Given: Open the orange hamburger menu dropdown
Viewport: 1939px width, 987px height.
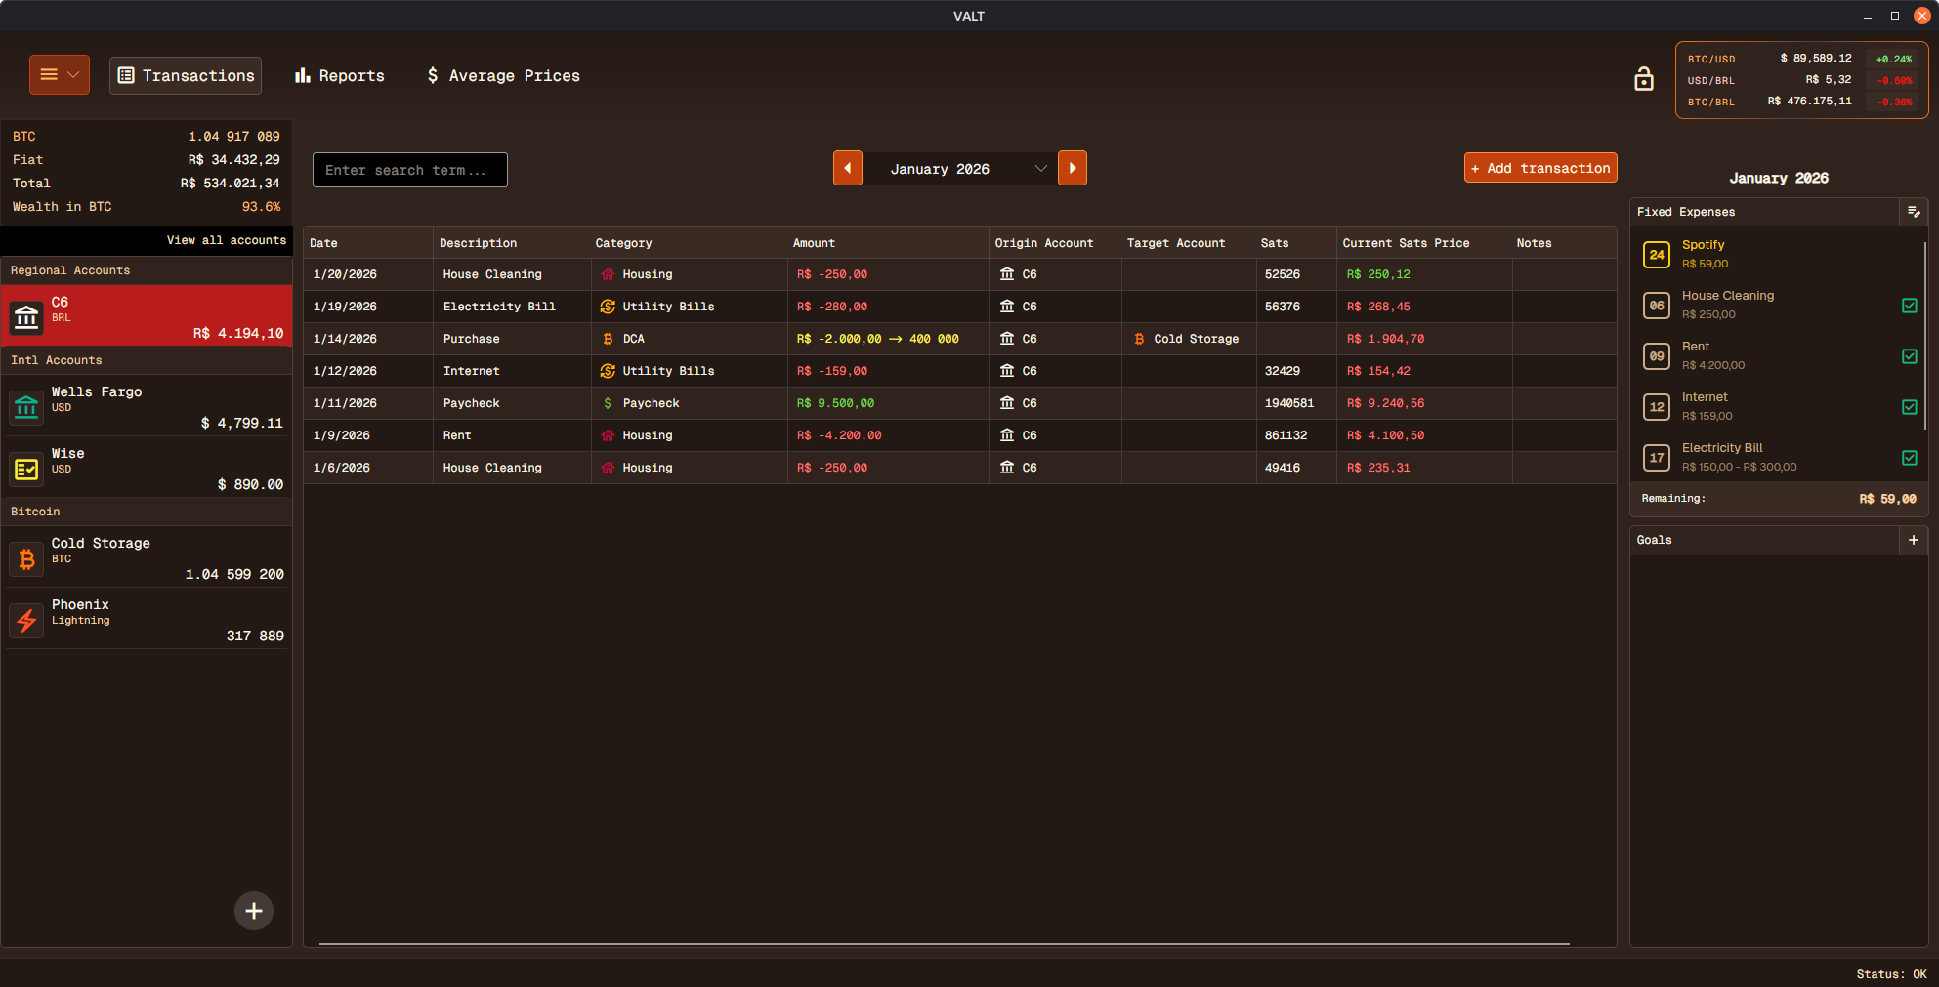Looking at the screenshot, I should tap(60, 75).
